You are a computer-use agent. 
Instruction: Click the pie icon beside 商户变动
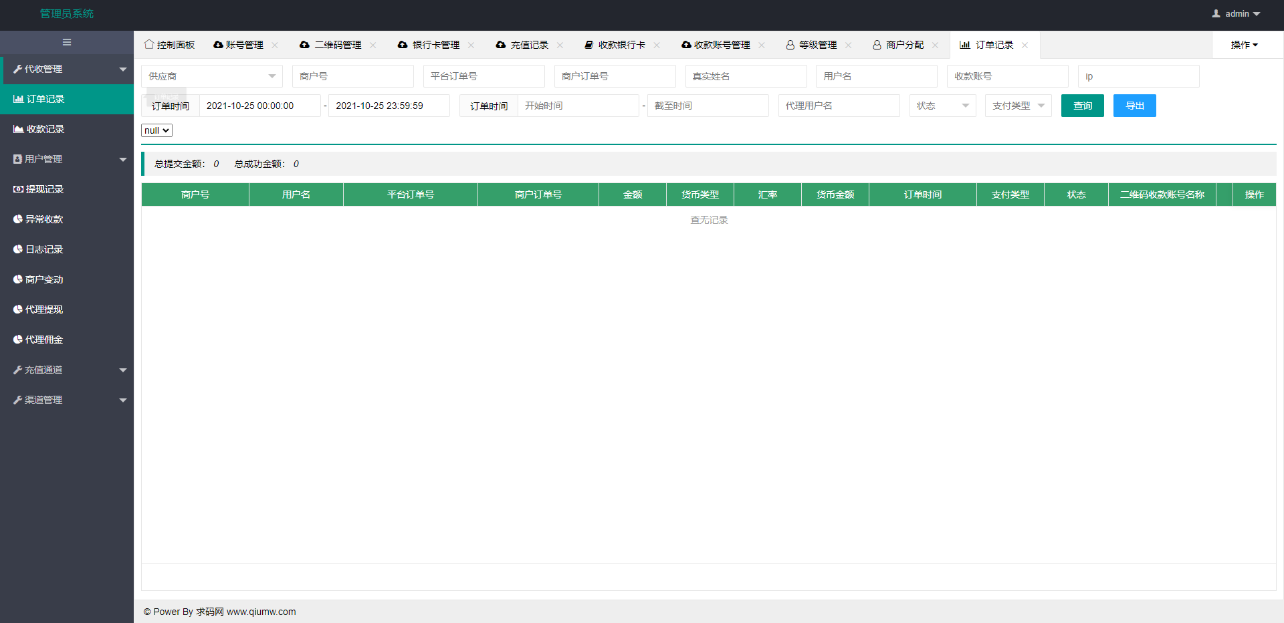click(x=18, y=279)
